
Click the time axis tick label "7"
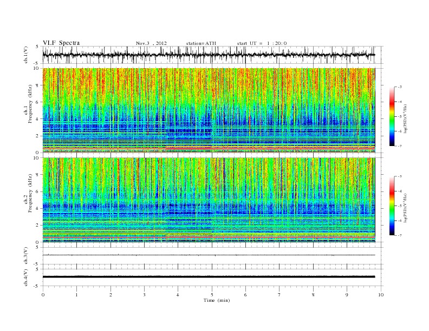279,295
